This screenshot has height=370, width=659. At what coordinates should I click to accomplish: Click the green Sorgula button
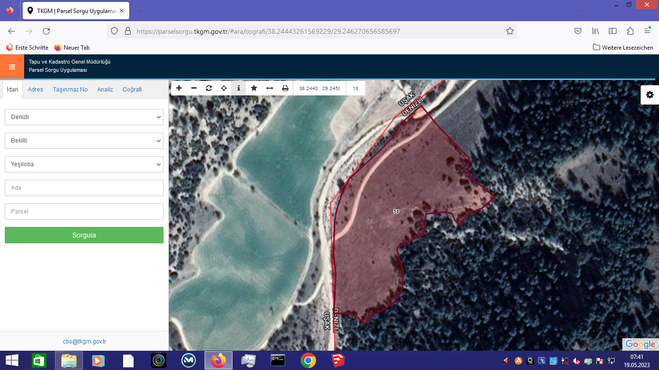pos(84,235)
